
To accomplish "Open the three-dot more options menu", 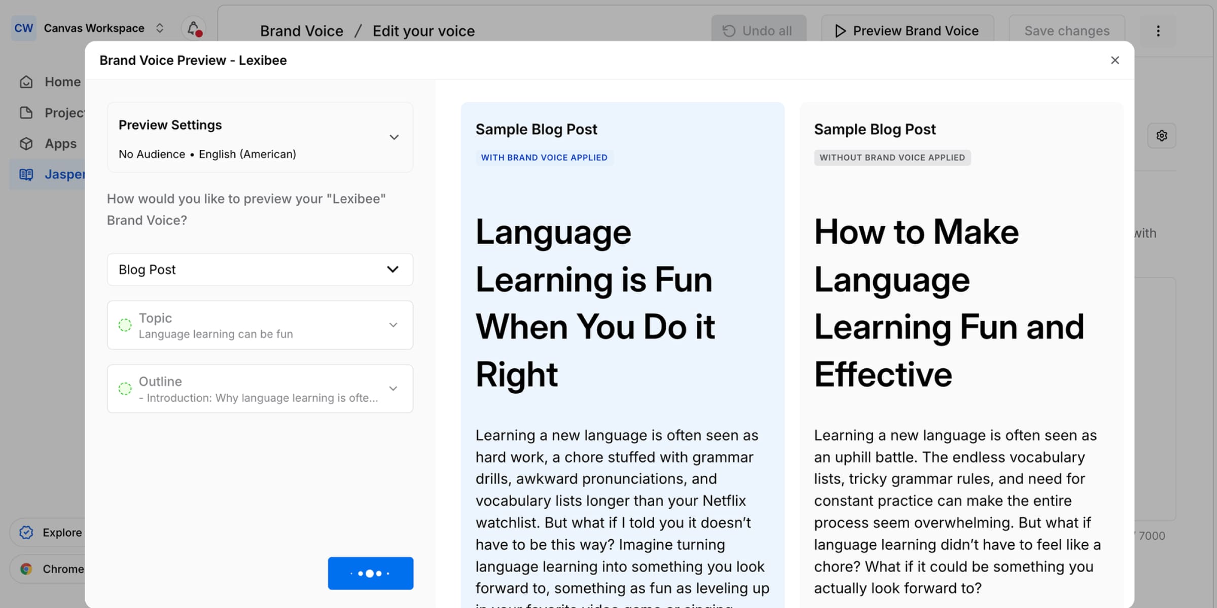I will [1158, 31].
